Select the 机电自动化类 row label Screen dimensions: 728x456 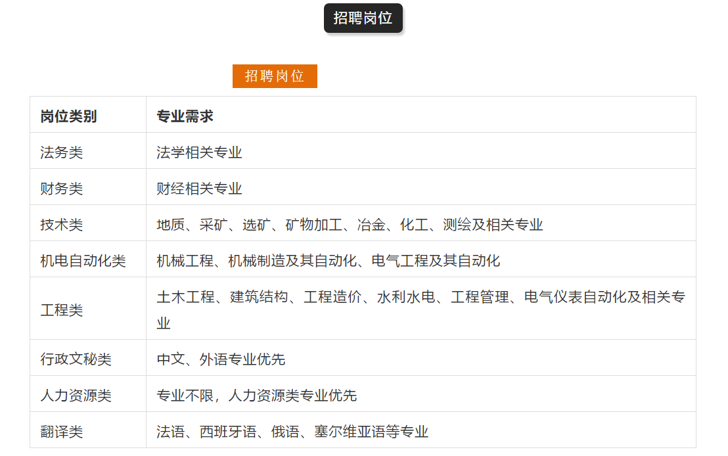(83, 261)
